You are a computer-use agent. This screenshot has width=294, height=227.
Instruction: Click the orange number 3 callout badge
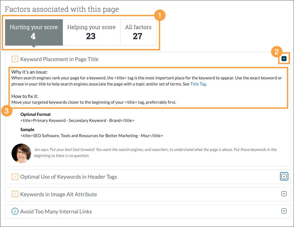click(7, 111)
